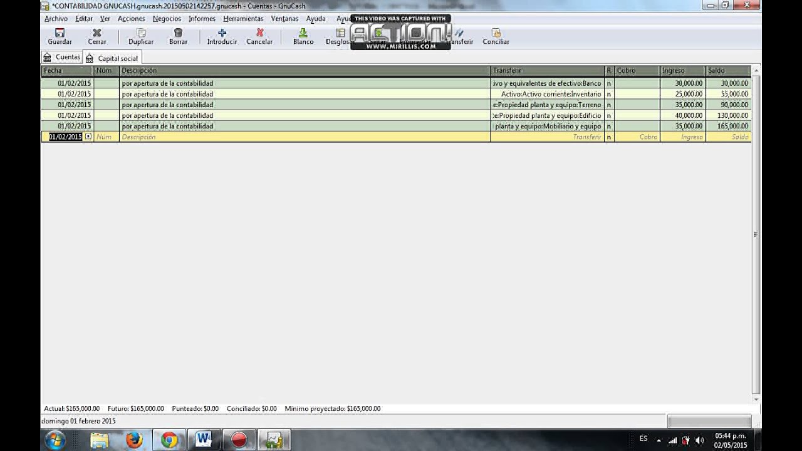Click the ES language indicator
The height and width of the screenshot is (451, 802).
click(643, 438)
